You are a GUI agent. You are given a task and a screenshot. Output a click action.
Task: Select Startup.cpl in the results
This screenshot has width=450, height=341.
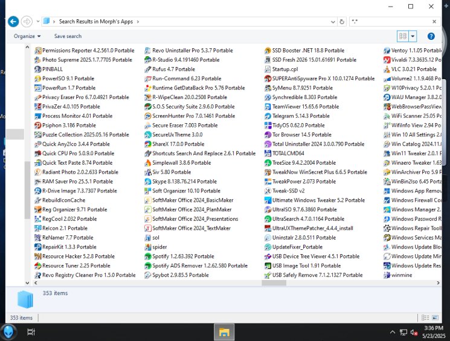tap(281, 69)
